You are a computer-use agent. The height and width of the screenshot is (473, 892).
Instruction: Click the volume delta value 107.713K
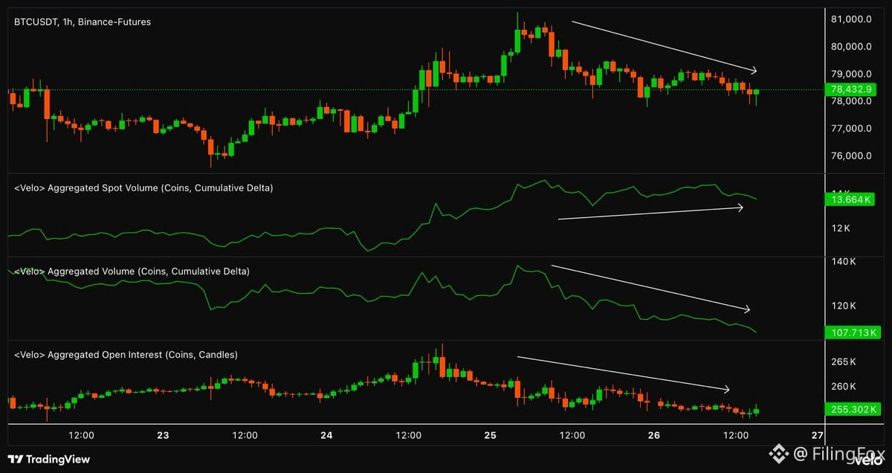853,332
